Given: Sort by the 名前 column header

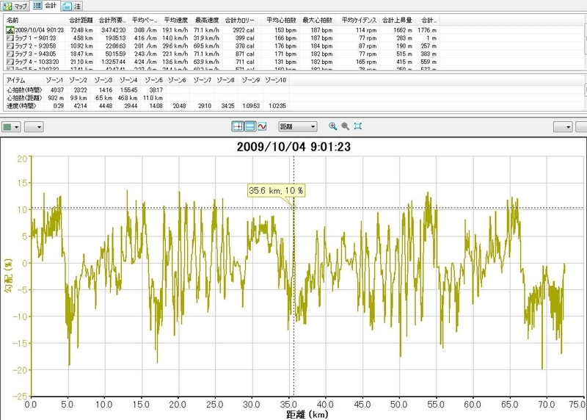Looking at the screenshot, I should (34, 21).
